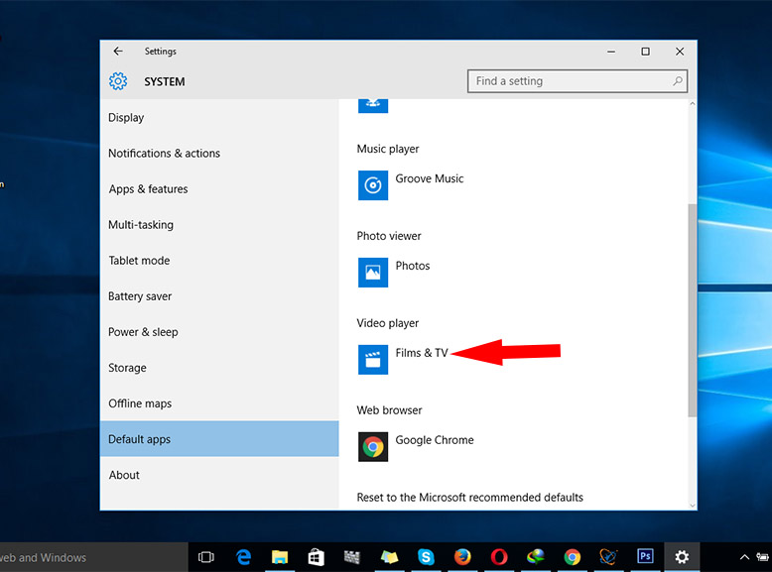Screen dimensions: 772x572
Task: Open Internet Download Manager taskbar icon
Action: (535, 557)
